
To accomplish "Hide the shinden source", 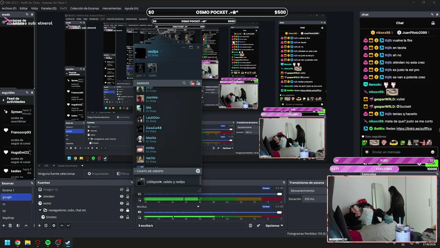I will point(121,196).
